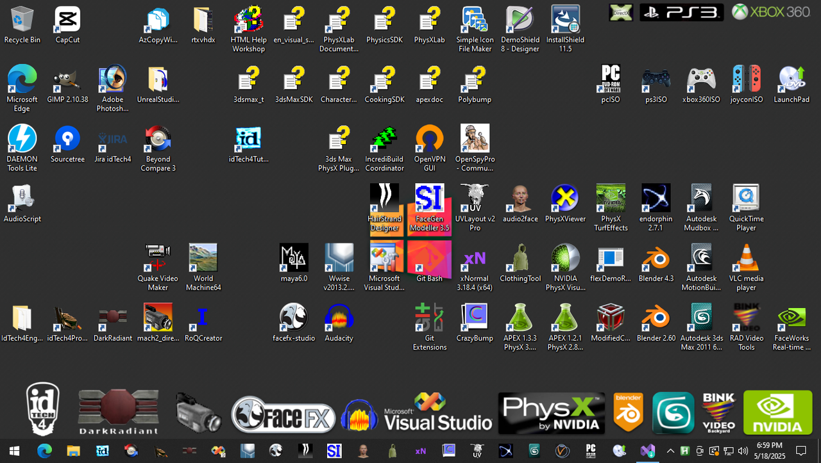
Task: Open Microsoft Edge from the taskbar
Action: click(x=44, y=451)
